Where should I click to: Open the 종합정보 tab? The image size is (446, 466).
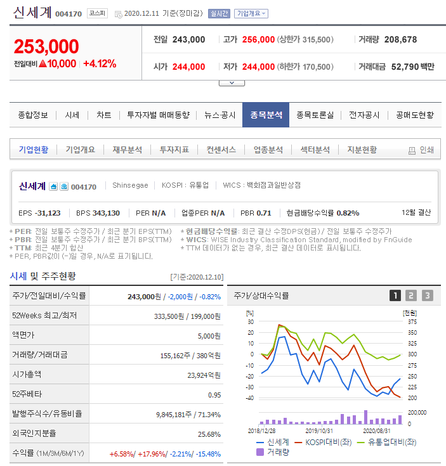pyautogui.click(x=33, y=115)
